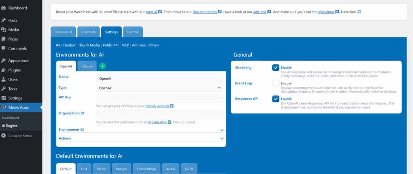Viewport: 413px width, 174px height.
Task: Click the Plugins plug icon
Action: (x=4, y=70)
